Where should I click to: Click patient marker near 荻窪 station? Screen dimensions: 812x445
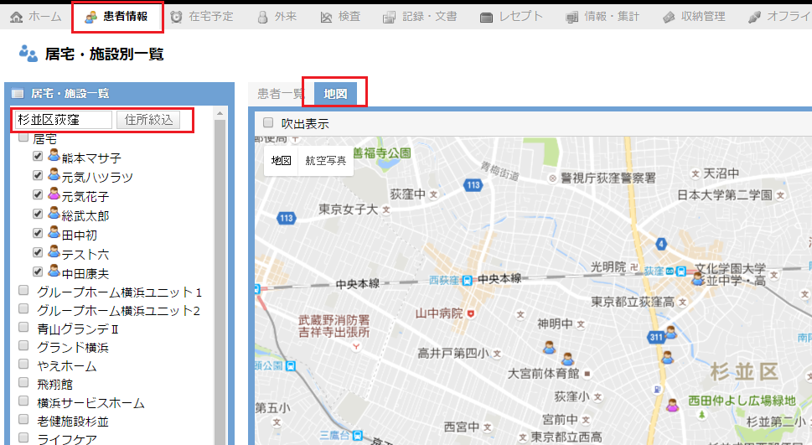pyautogui.click(x=698, y=279)
